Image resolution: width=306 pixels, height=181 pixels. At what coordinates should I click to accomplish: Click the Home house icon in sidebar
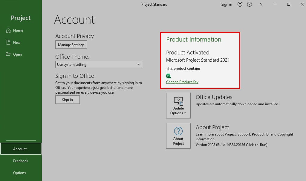pyautogui.click(x=8, y=30)
